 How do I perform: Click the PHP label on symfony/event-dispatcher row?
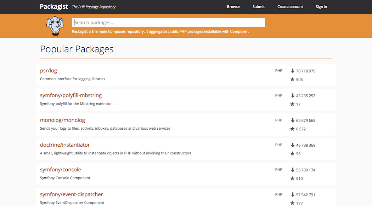tap(278, 194)
